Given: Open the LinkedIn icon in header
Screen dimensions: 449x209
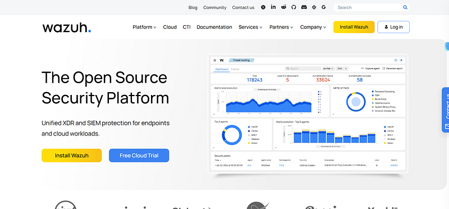Looking at the screenshot, I should [273, 7].
